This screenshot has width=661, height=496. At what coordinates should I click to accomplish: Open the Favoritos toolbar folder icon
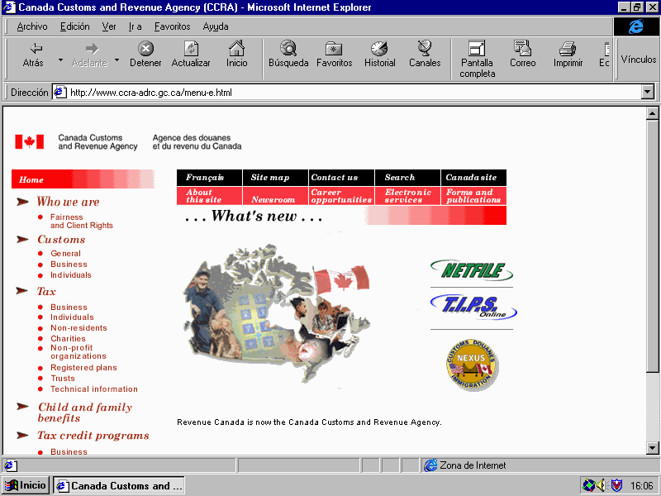pos(334,49)
